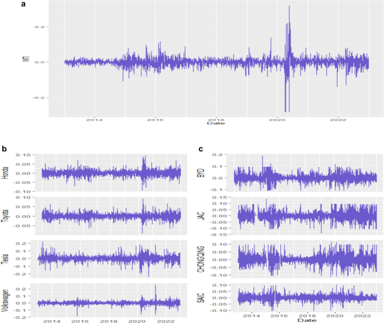Click the panel label 'c'

click(201, 149)
